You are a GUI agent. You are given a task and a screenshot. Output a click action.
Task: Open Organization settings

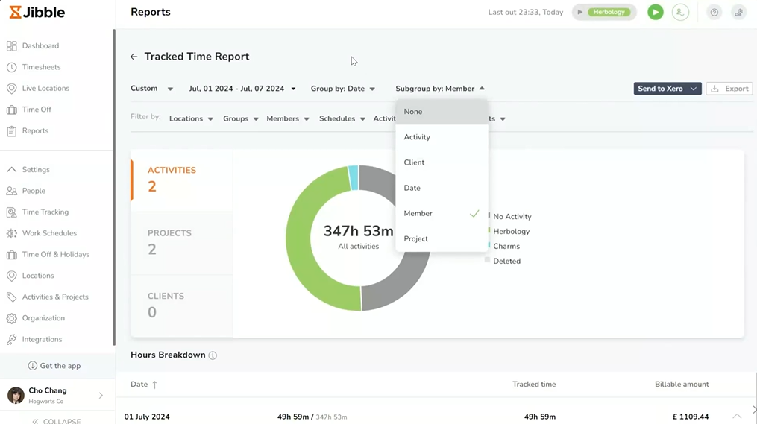pyautogui.click(x=43, y=318)
